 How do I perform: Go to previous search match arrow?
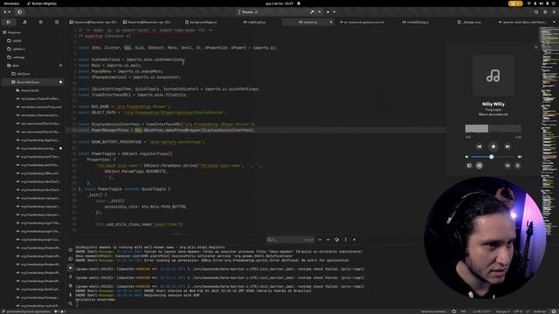point(320,240)
